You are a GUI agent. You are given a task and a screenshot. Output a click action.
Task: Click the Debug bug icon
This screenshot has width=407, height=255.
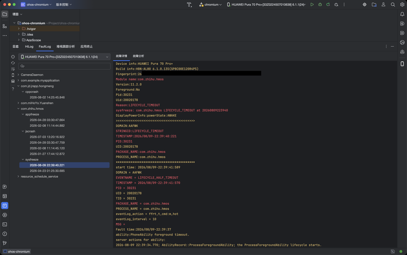[320, 5]
